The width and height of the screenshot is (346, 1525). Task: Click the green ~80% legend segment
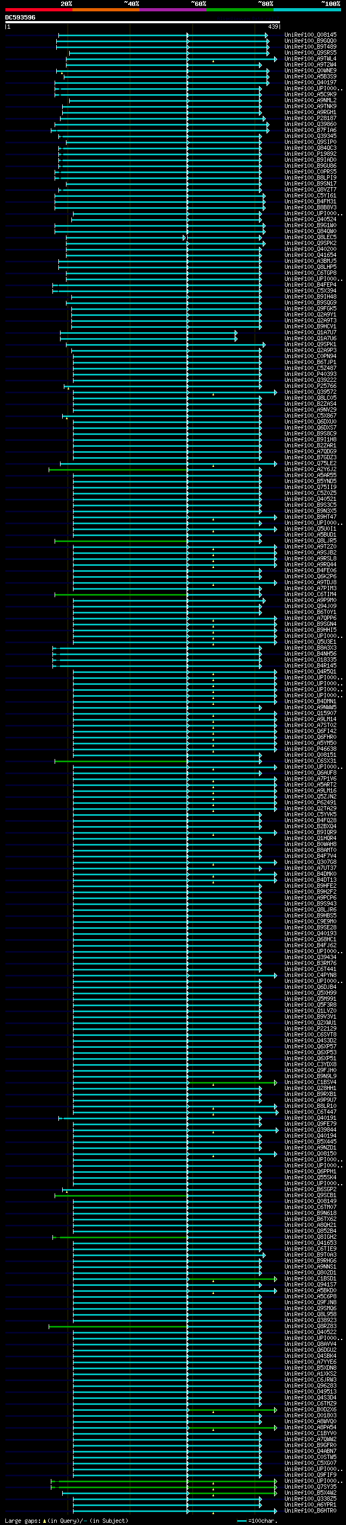240,10
